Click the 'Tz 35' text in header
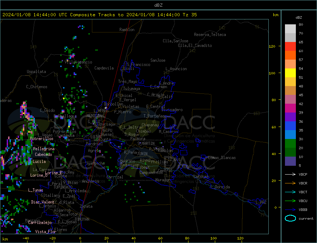The width and height of the screenshot is (317, 243). (x=189, y=15)
